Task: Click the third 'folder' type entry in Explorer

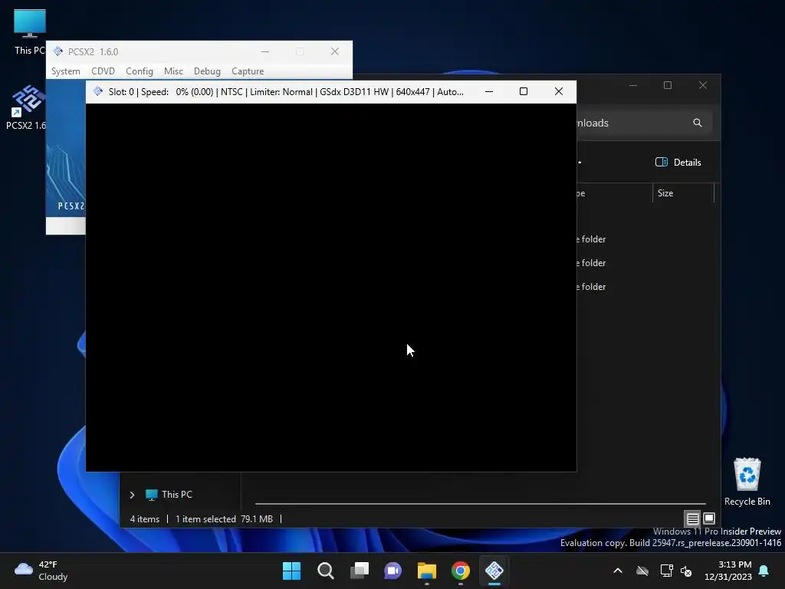Action: pyautogui.click(x=591, y=287)
